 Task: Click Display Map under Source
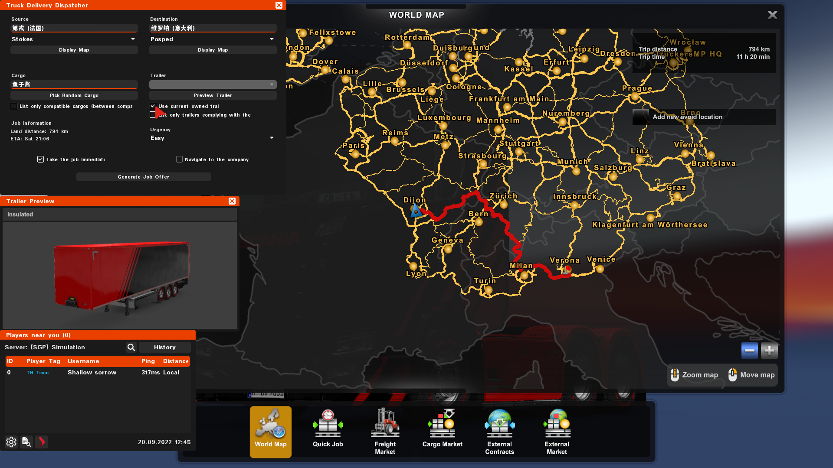pyautogui.click(x=74, y=50)
